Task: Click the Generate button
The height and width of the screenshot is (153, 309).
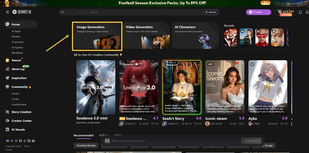Action: tap(251, 141)
